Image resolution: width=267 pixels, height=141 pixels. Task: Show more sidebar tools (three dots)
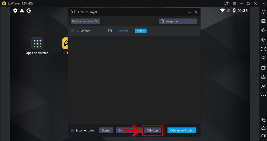(263, 96)
